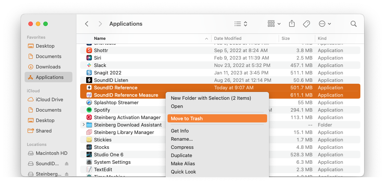
Task: Click the Snagit 2022 app icon
Action: click(x=89, y=73)
